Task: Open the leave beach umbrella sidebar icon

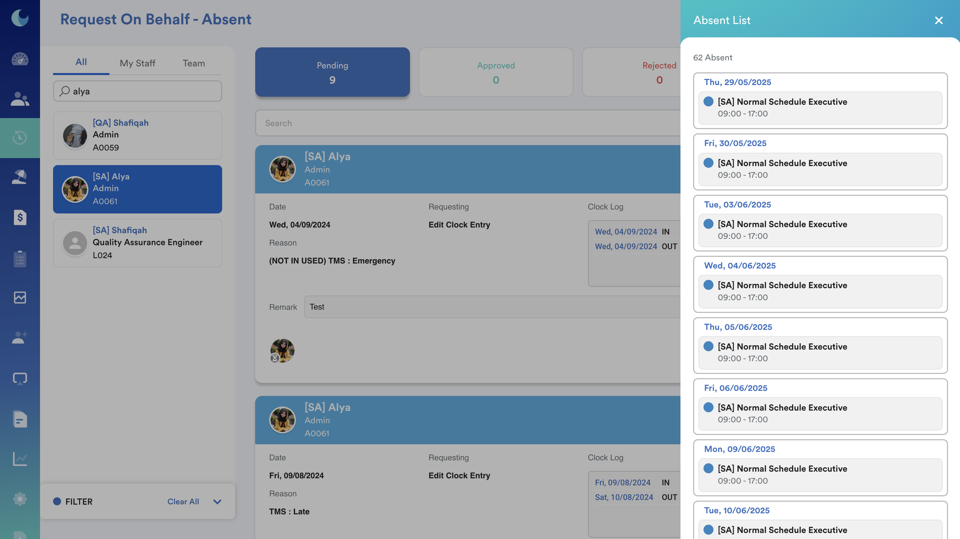Action: click(x=20, y=177)
